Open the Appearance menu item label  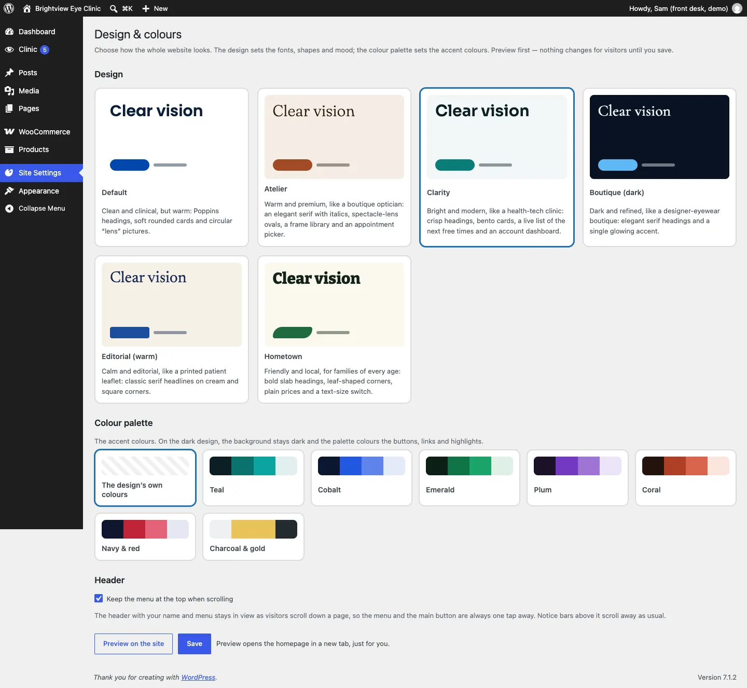(x=39, y=191)
